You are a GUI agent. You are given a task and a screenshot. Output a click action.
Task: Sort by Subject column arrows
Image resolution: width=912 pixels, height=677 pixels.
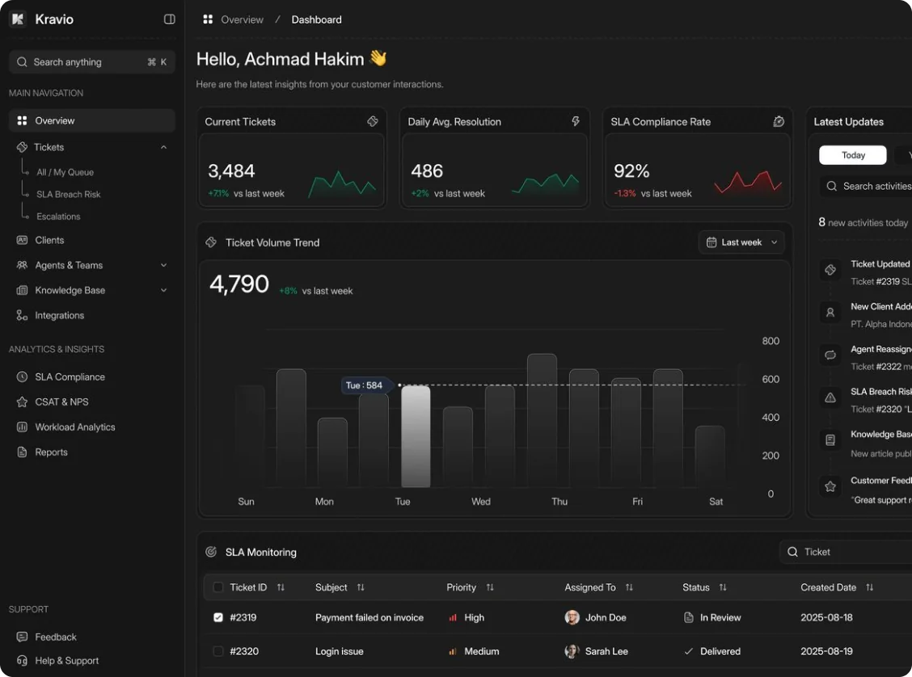(361, 587)
